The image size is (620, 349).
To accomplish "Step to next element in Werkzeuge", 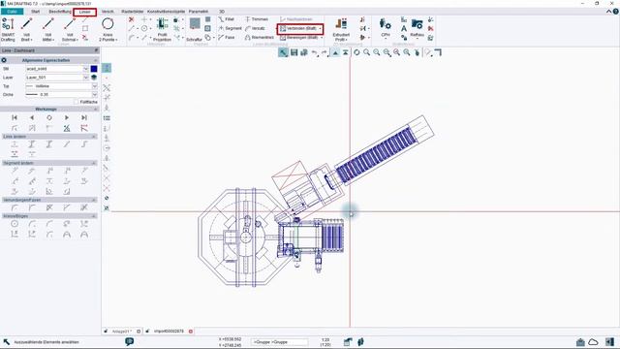I will pos(67,117).
